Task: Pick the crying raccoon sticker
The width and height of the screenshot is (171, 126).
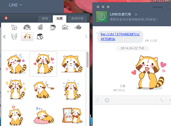Action: pyautogui.click(x=72, y=64)
